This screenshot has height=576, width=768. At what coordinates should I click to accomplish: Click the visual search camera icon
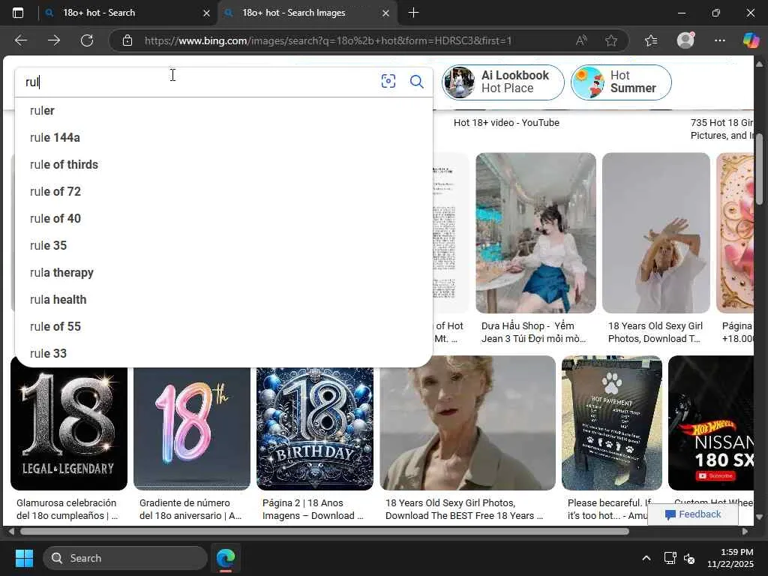388,81
